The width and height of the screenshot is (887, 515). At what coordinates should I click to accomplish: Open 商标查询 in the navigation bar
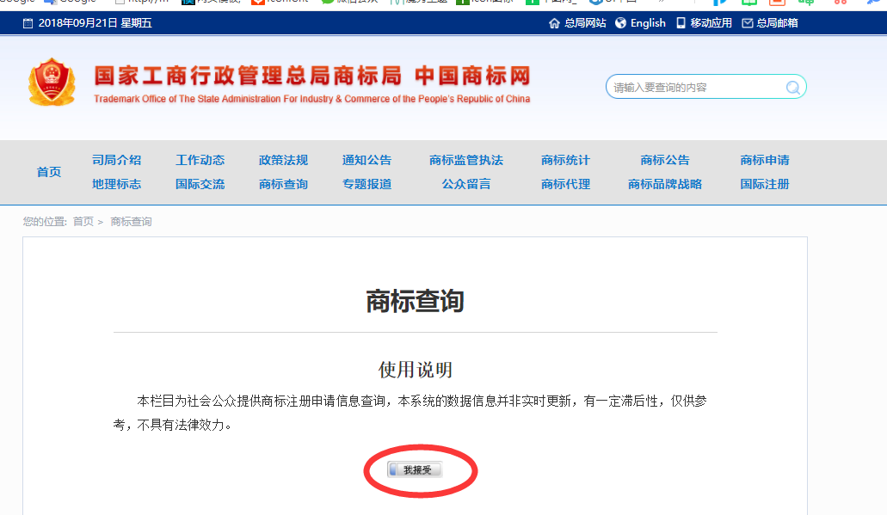tap(283, 184)
